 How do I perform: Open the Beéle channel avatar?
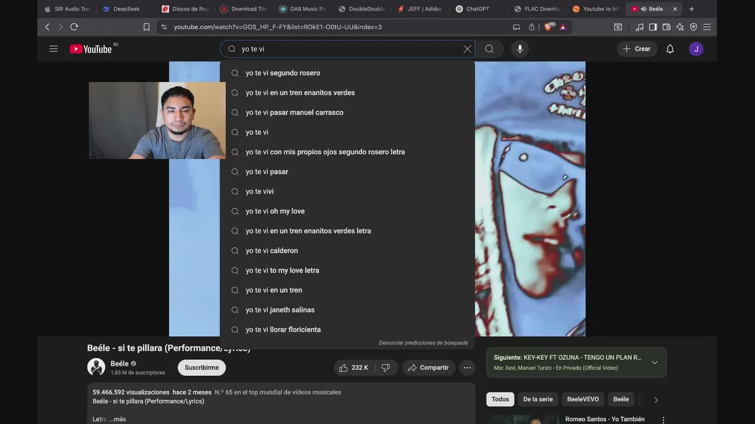coord(96,367)
